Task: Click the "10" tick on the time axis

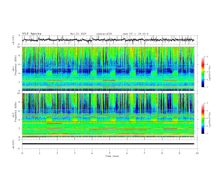Action: pyautogui.click(x=197, y=153)
